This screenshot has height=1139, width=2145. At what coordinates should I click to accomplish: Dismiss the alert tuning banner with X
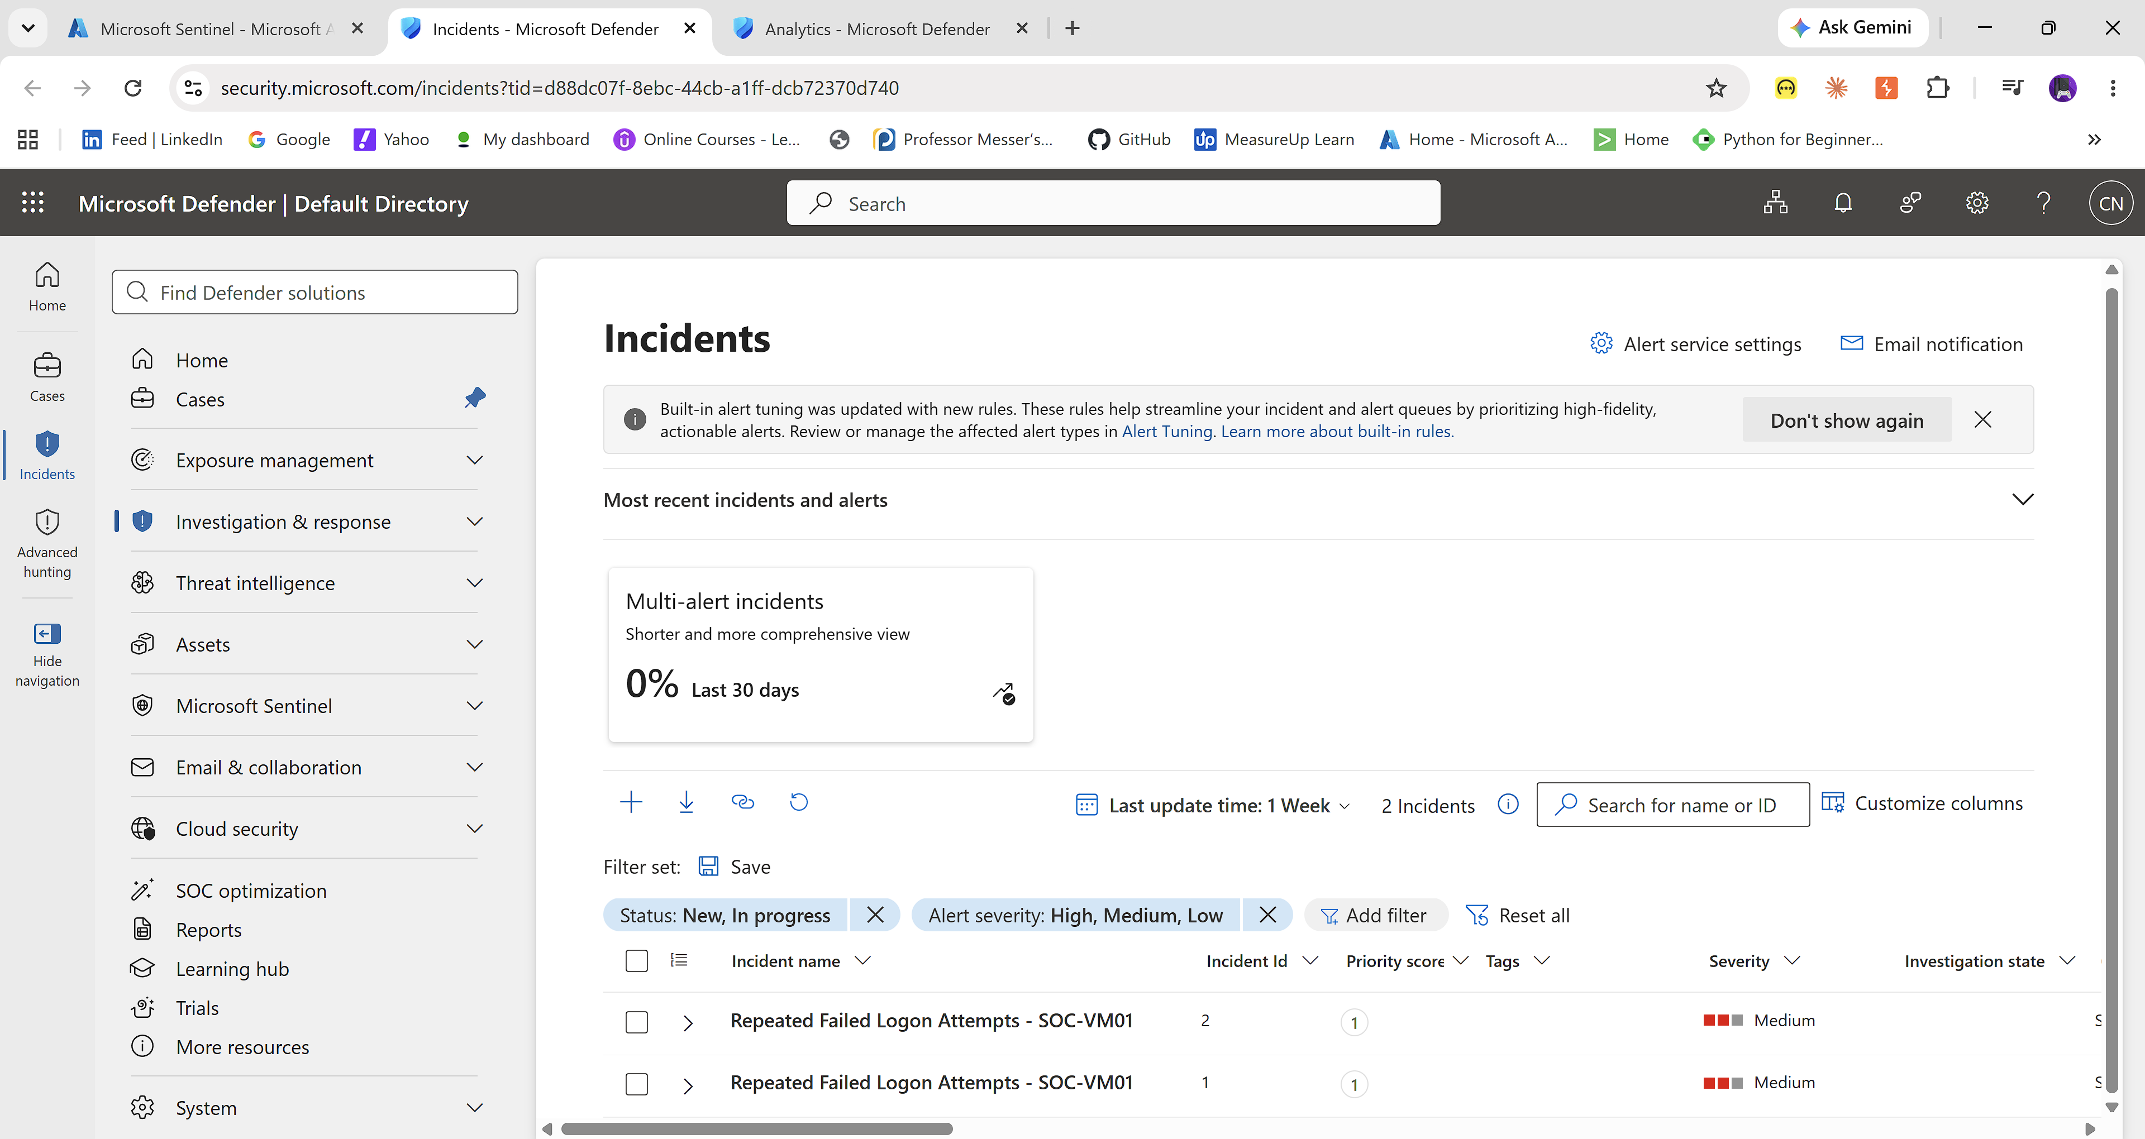click(x=1982, y=420)
